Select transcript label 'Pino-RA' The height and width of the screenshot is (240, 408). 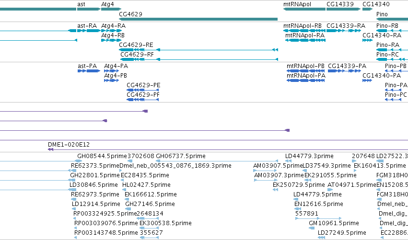tap(388, 45)
